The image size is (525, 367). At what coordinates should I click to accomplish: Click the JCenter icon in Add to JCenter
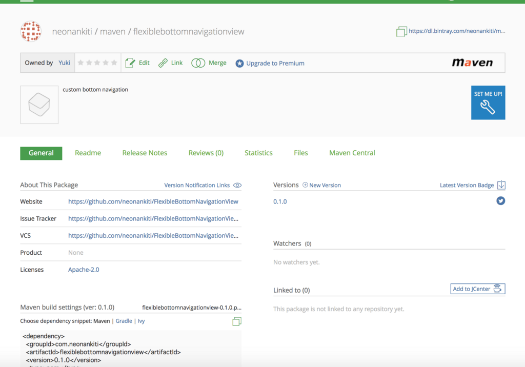(497, 289)
